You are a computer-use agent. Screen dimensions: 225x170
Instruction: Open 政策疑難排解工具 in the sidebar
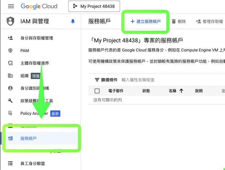point(36,101)
